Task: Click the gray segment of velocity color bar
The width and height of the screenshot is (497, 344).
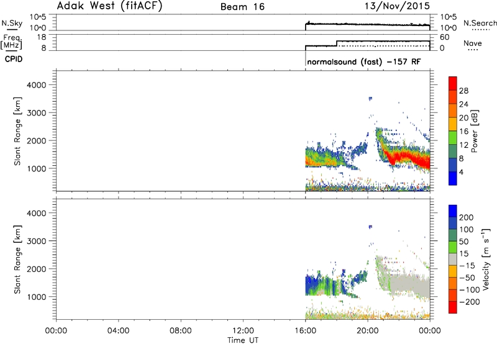Action: pos(453,259)
